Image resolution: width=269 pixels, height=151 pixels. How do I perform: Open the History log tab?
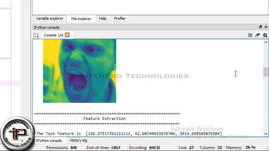pyautogui.click(x=79, y=141)
